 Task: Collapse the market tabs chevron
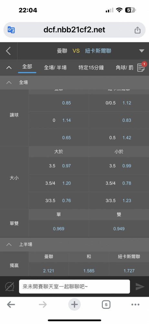(x=9, y=67)
